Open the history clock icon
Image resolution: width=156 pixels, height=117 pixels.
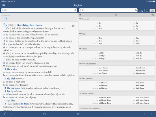[x=44, y=114]
